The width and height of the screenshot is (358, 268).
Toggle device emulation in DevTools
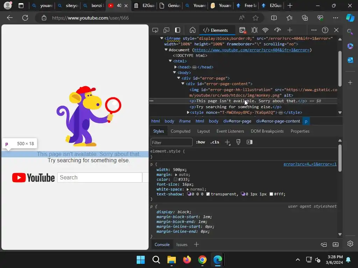click(166, 30)
